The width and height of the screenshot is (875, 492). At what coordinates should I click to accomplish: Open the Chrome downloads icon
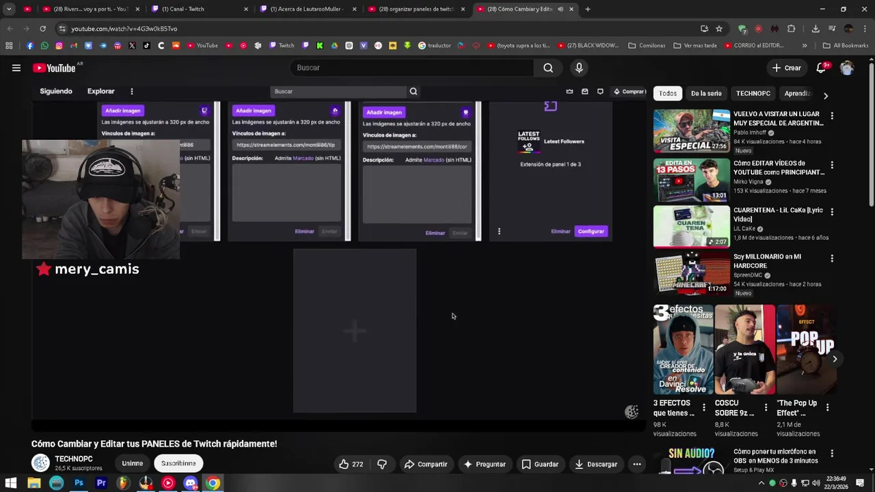tap(816, 29)
